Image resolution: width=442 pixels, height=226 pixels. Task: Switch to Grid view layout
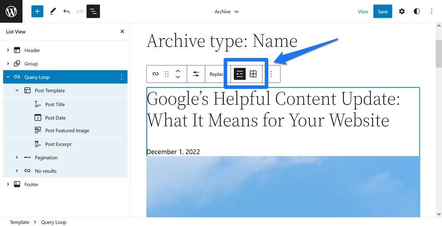253,74
